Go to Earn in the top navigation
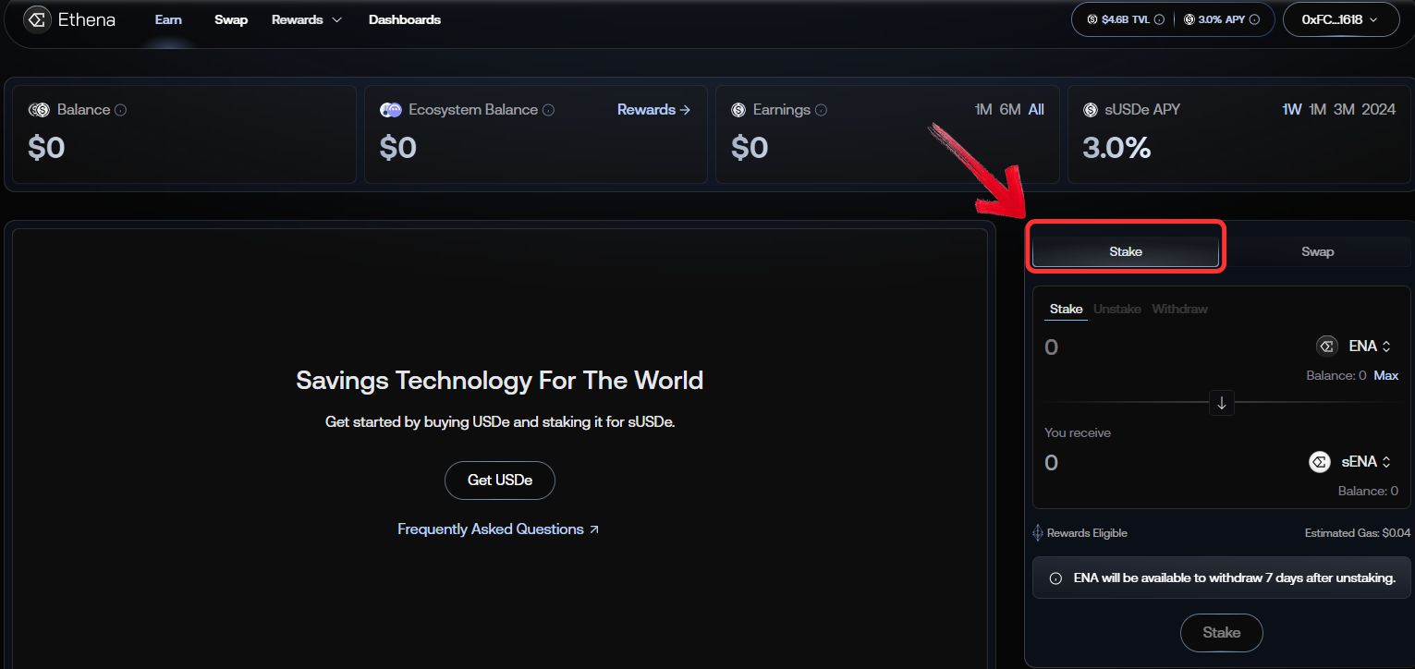1415x669 pixels. 168,19
